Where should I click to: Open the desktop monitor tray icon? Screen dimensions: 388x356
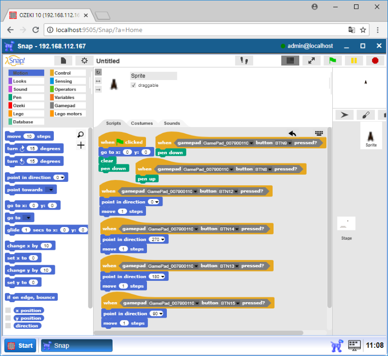point(355,345)
